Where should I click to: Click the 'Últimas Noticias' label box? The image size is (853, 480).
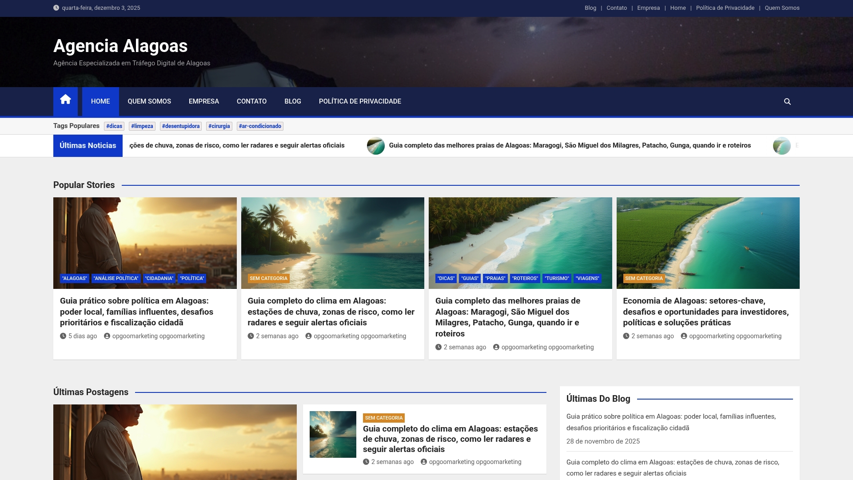click(x=88, y=145)
